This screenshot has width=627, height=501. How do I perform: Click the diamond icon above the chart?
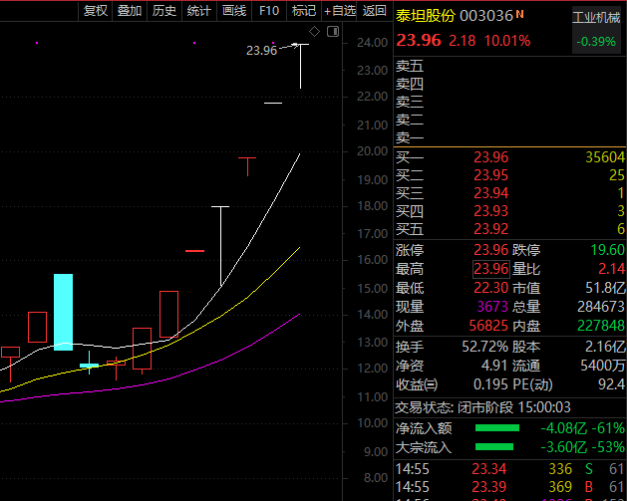coord(315,33)
